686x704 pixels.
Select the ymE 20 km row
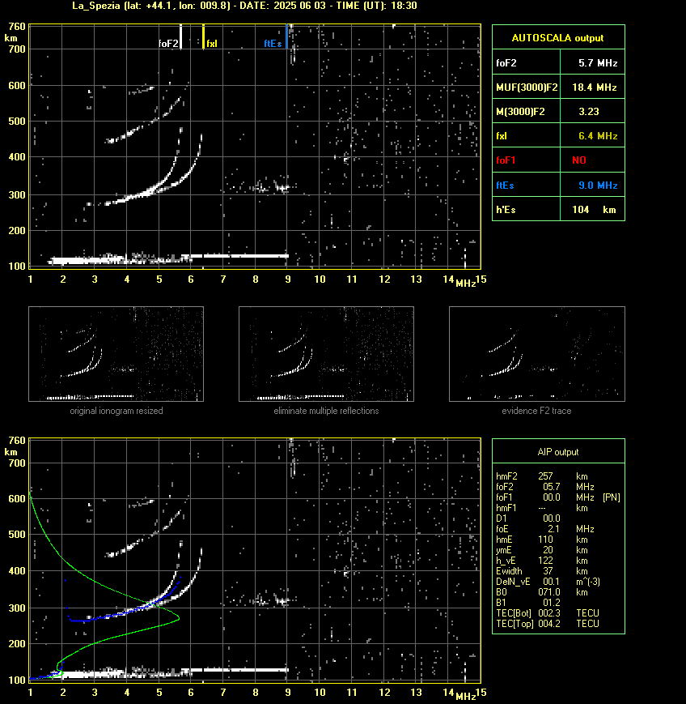tap(558, 550)
